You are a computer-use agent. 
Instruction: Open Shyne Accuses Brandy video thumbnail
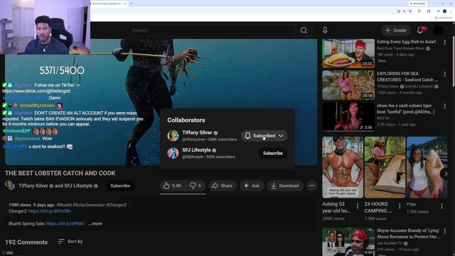[348, 242]
